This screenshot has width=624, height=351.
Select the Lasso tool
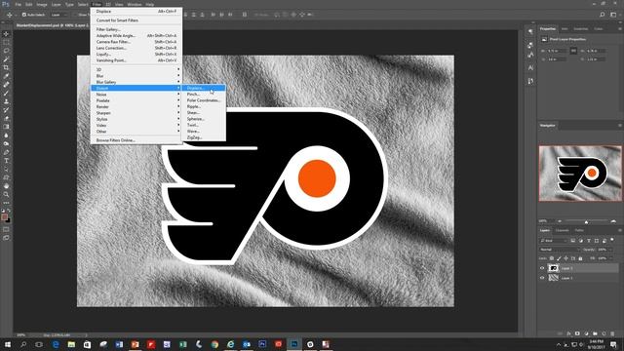[x=6, y=51]
